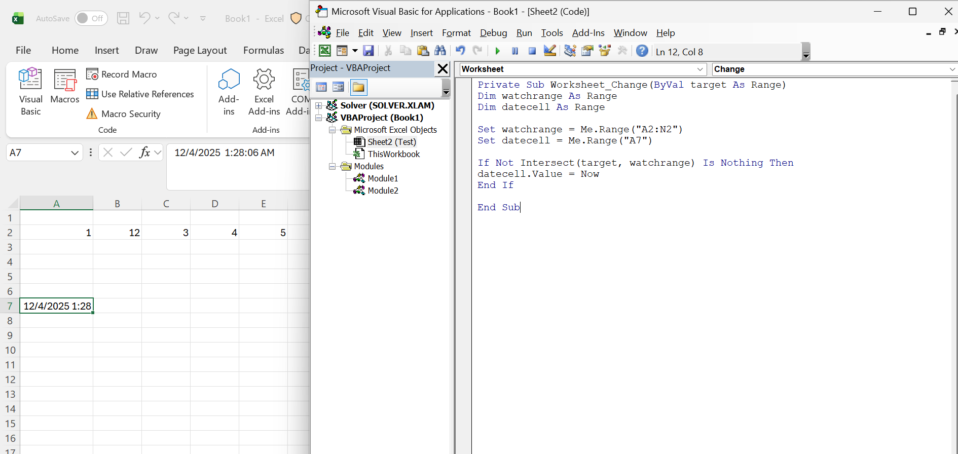Click View Object icon in Project pane

click(338, 87)
